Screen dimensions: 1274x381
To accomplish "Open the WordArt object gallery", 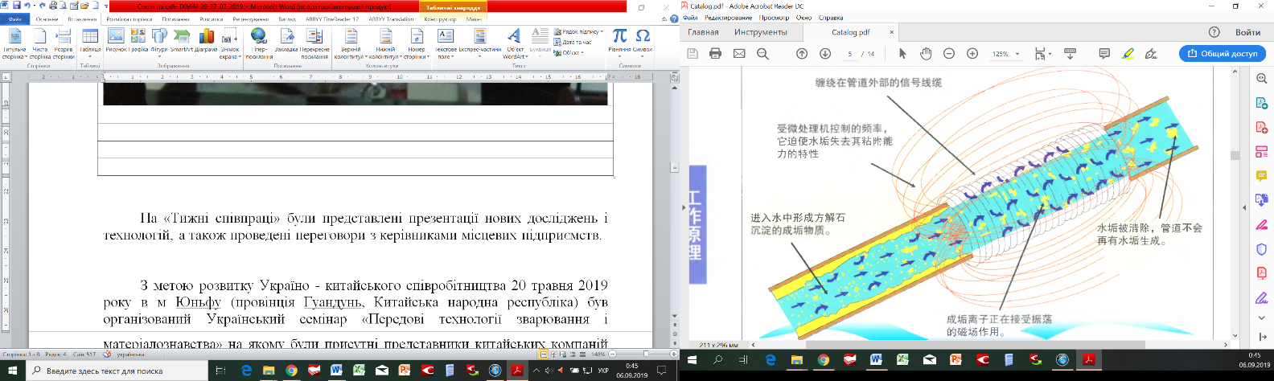I will (x=515, y=43).
